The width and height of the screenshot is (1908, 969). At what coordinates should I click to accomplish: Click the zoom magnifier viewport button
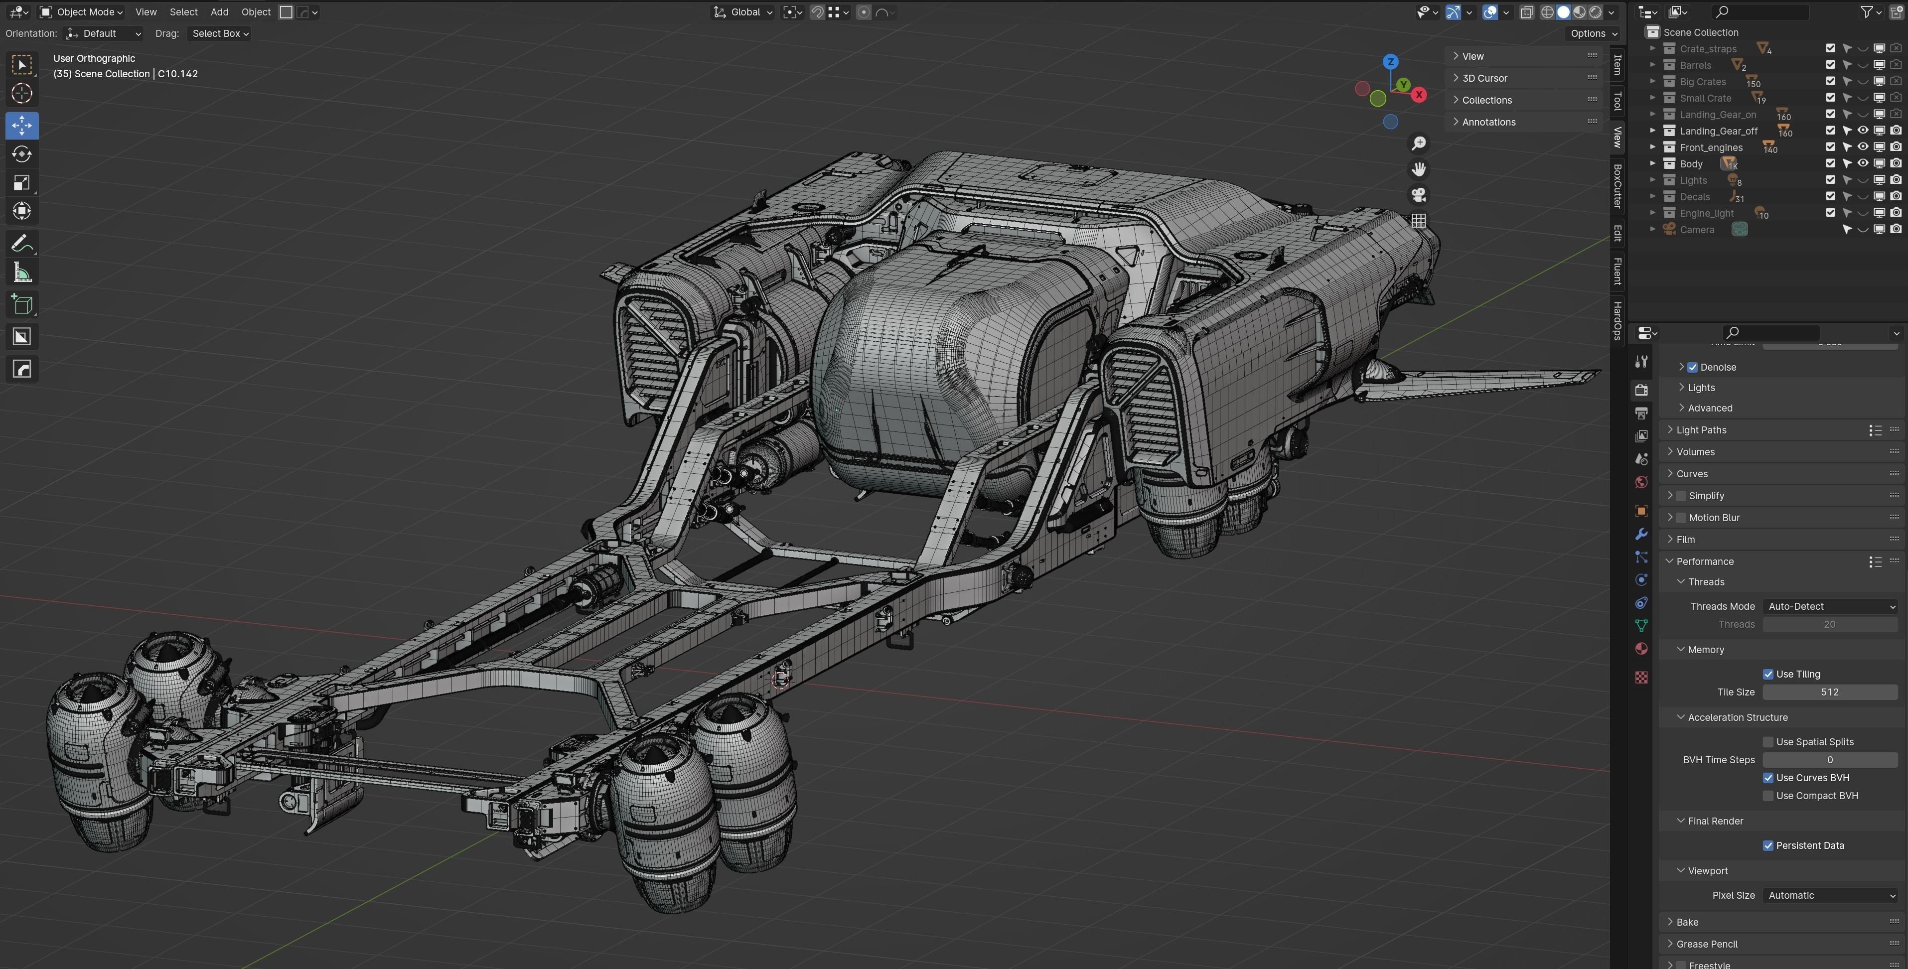click(1418, 143)
